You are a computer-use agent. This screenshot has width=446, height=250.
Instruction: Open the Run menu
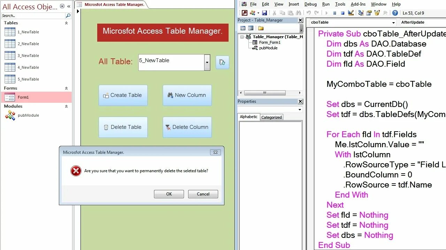(x=326, y=4)
